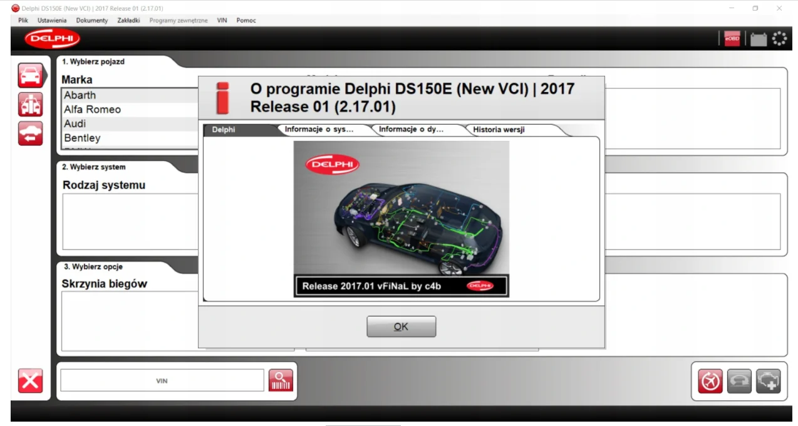Select the red car diagnostics sidebar icon
Image resolution: width=798 pixels, height=426 pixels.
click(x=30, y=75)
